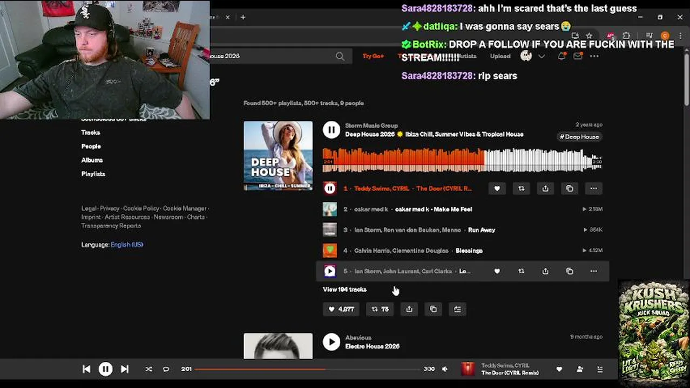The height and width of the screenshot is (388, 690).
Task: Expand View 194 tracks
Action: [x=344, y=289]
